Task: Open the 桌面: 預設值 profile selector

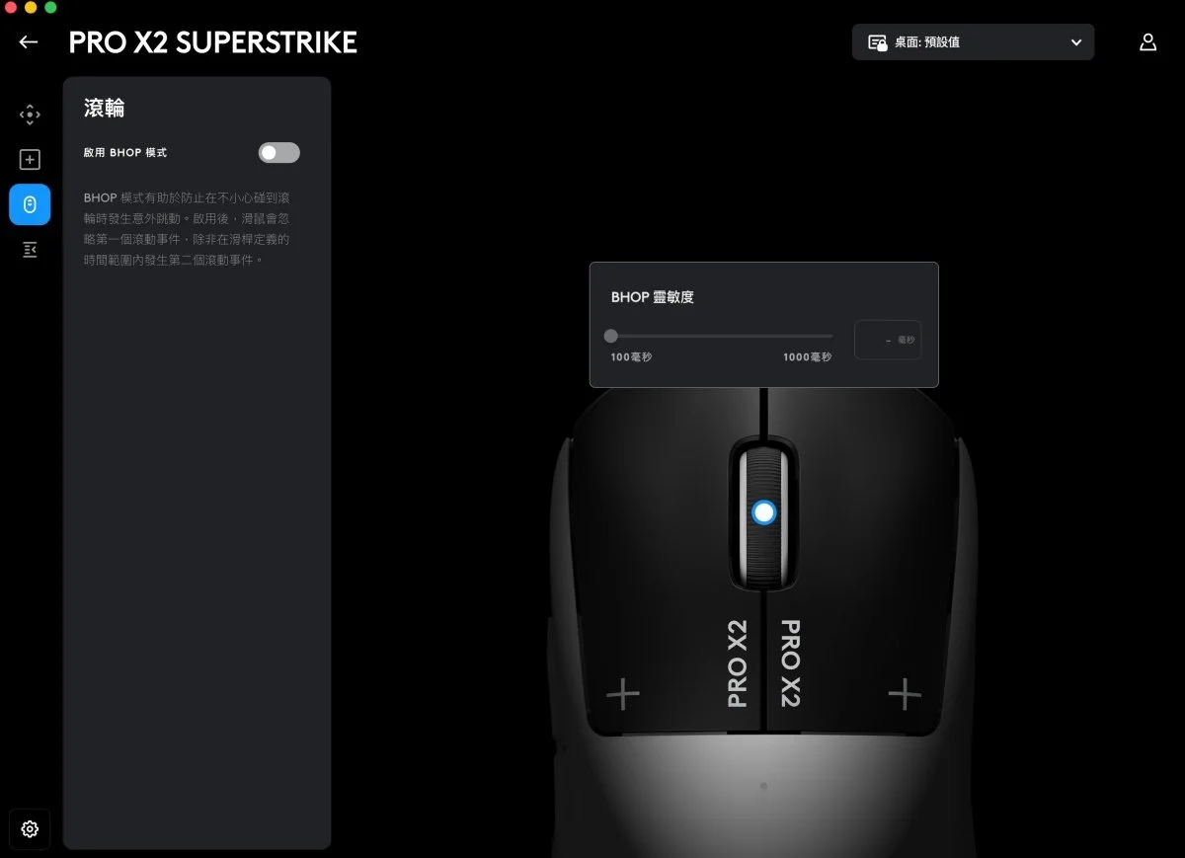Action: point(973,42)
